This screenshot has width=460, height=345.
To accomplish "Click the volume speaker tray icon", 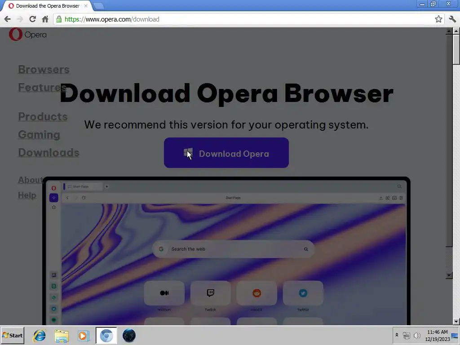I will pyautogui.click(x=416, y=335).
